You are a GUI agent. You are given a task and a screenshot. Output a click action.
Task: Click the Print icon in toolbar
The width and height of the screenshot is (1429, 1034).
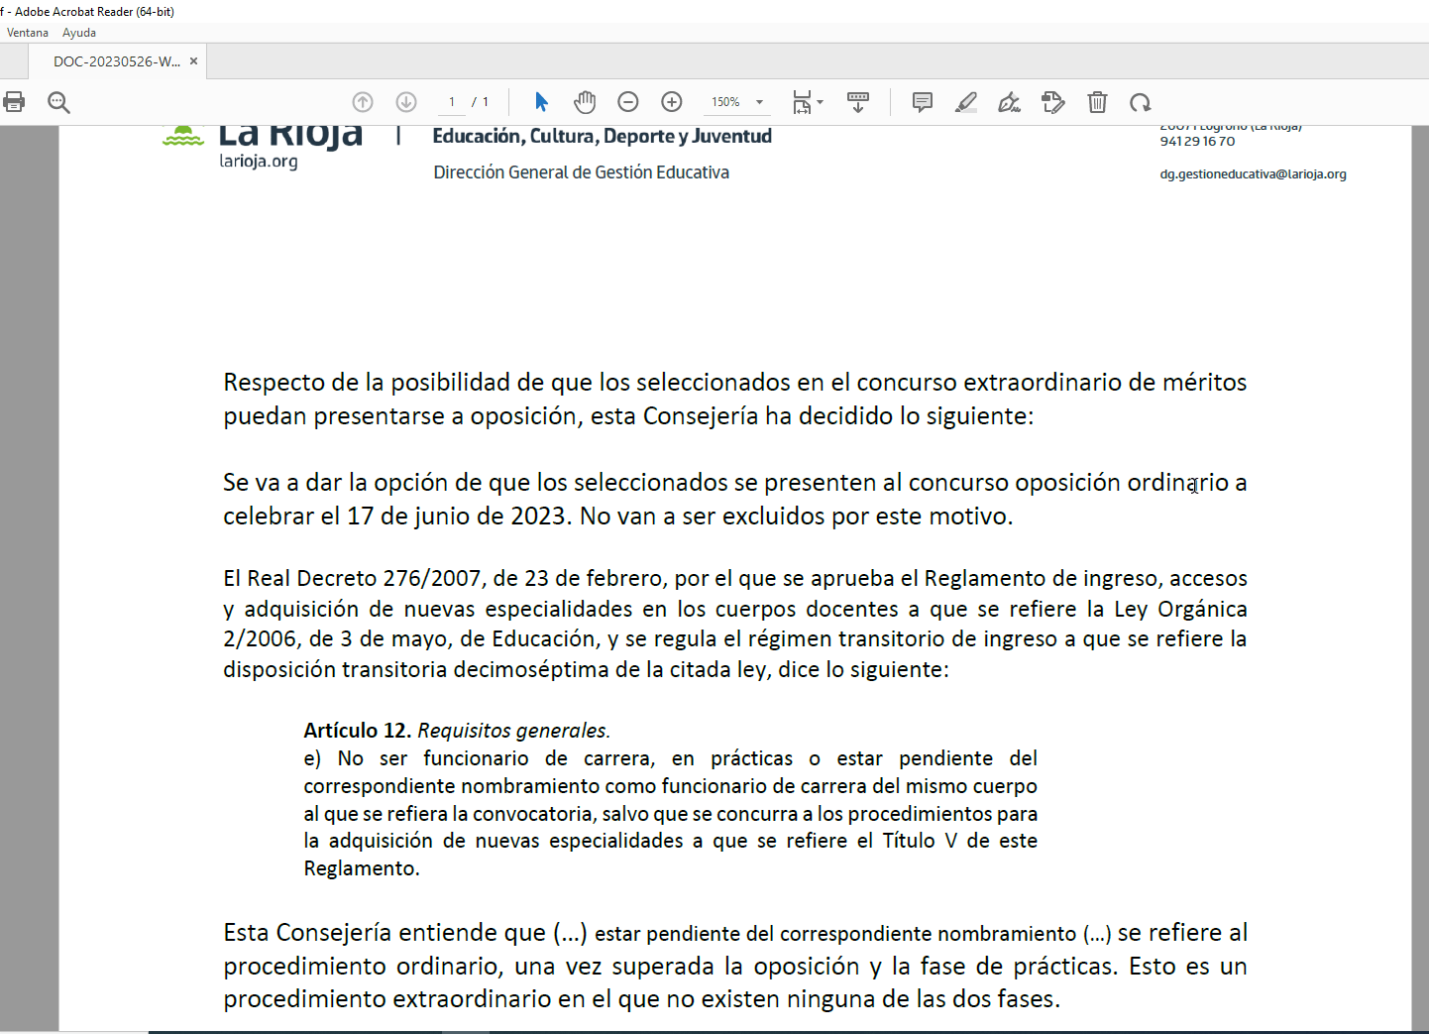coord(14,102)
